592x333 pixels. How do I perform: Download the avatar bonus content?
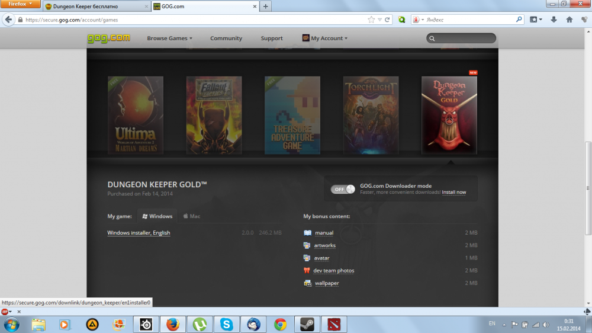point(321,258)
